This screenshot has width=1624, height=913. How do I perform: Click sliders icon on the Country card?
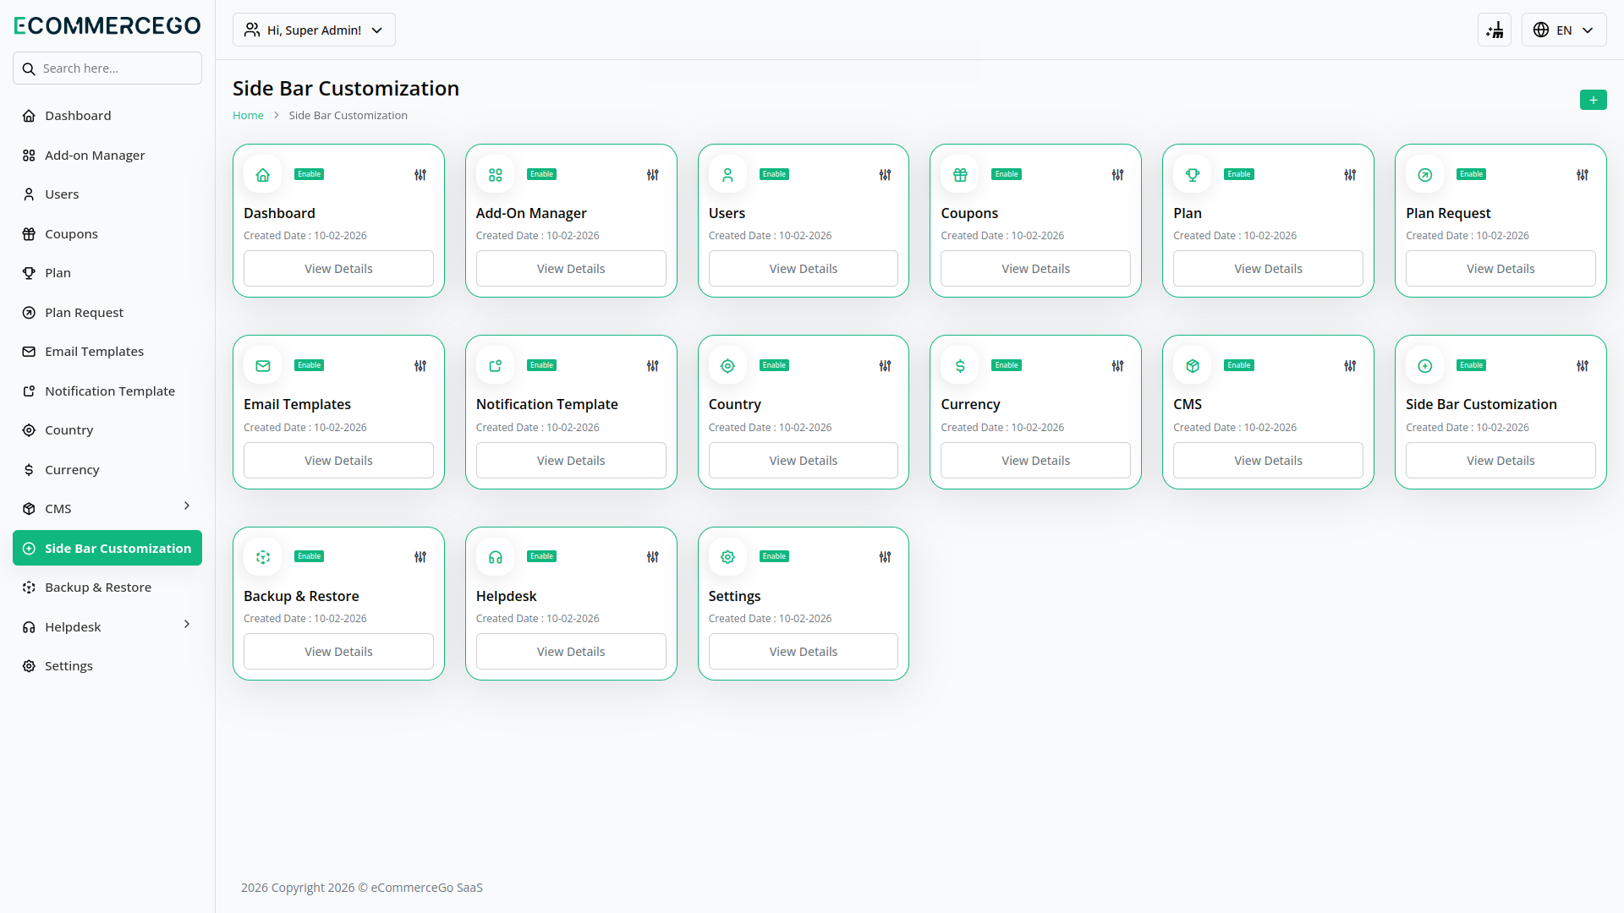[x=885, y=366]
